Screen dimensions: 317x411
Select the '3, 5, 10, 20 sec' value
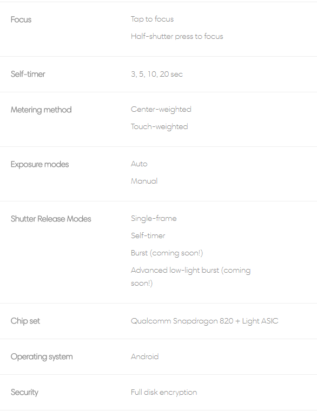coord(157,74)
